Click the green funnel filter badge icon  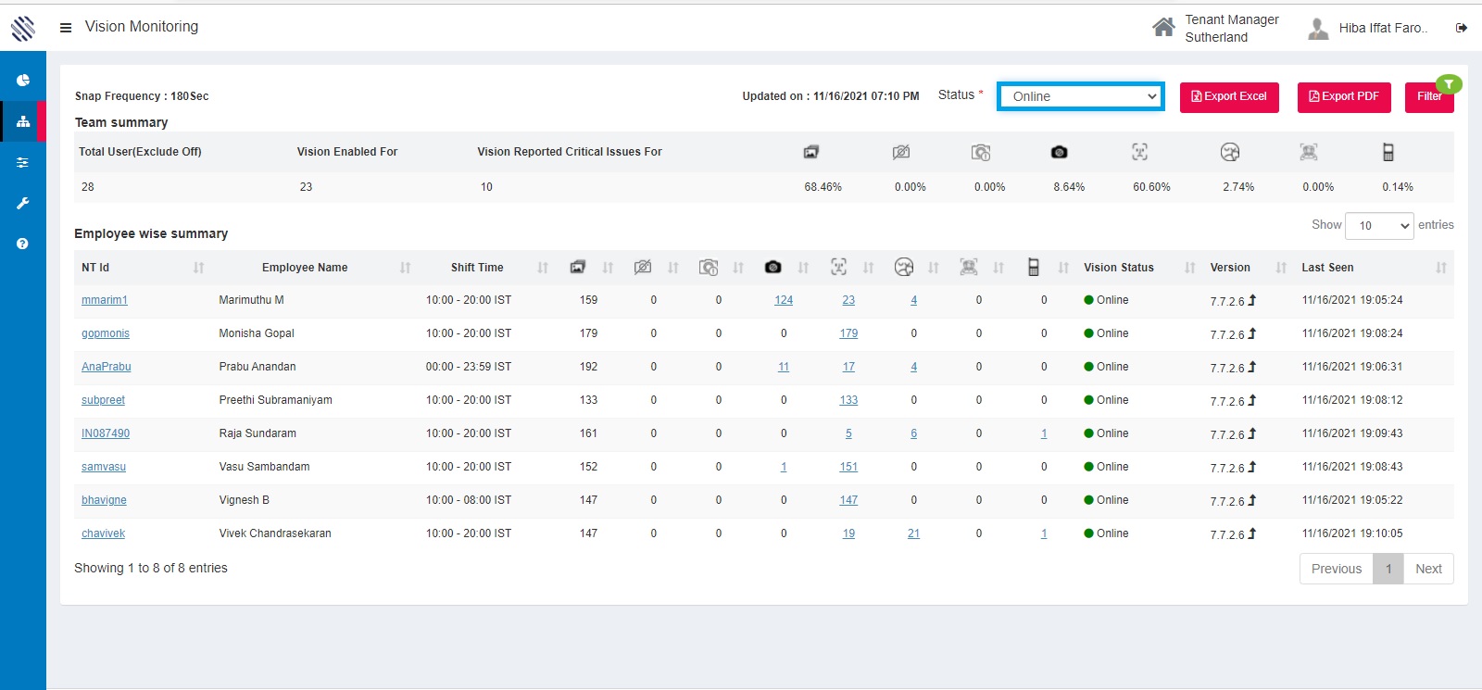click(1449, 84)
